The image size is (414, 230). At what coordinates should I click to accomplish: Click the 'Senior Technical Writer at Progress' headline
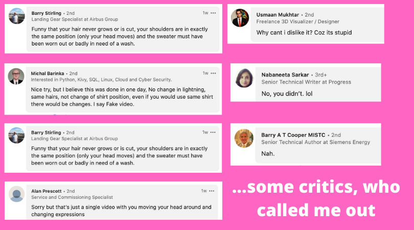pos(306,82)
